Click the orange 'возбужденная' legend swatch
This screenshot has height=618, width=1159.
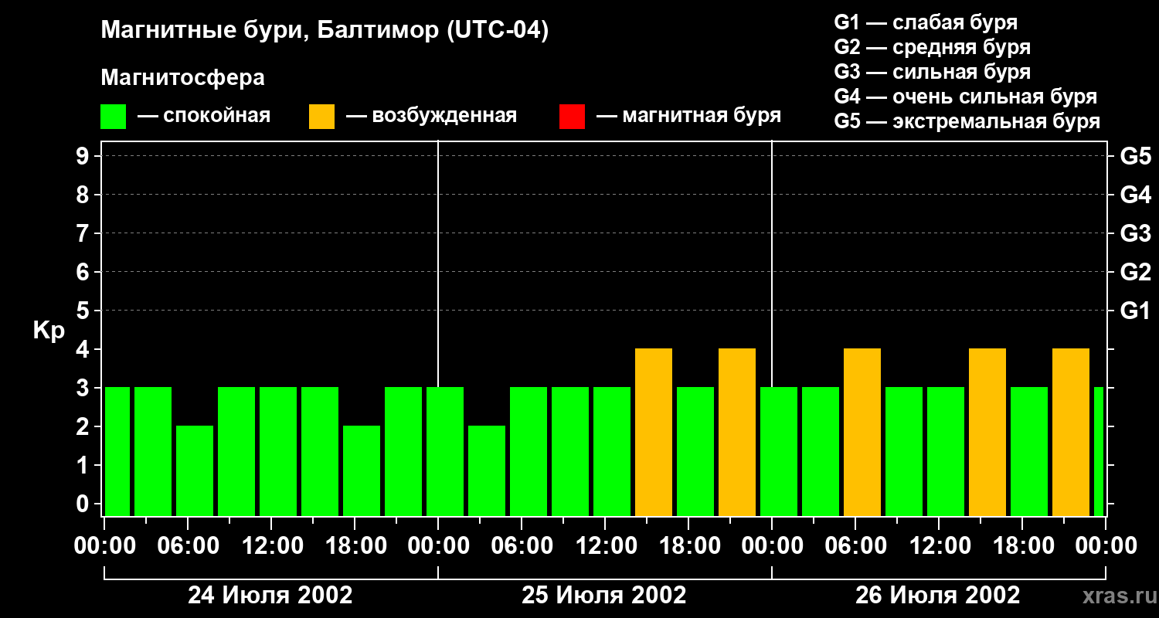pos(321,117)
